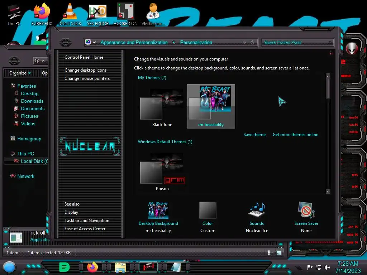Image resolution: width=367 pixels, height=275 pixels.
Task: Select Desktop in Explorer Favorites
Action: pos(29,93)
